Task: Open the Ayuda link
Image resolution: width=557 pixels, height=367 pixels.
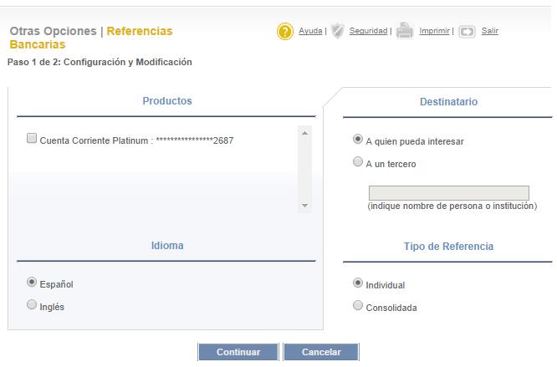Action: pyautogui.click(x=310, y=31)
